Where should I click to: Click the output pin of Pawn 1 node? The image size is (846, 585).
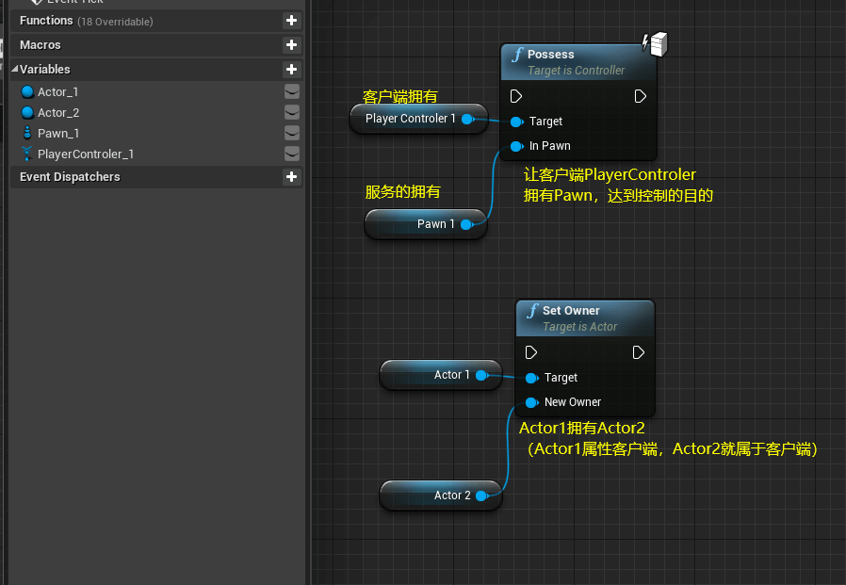[466, 224]
